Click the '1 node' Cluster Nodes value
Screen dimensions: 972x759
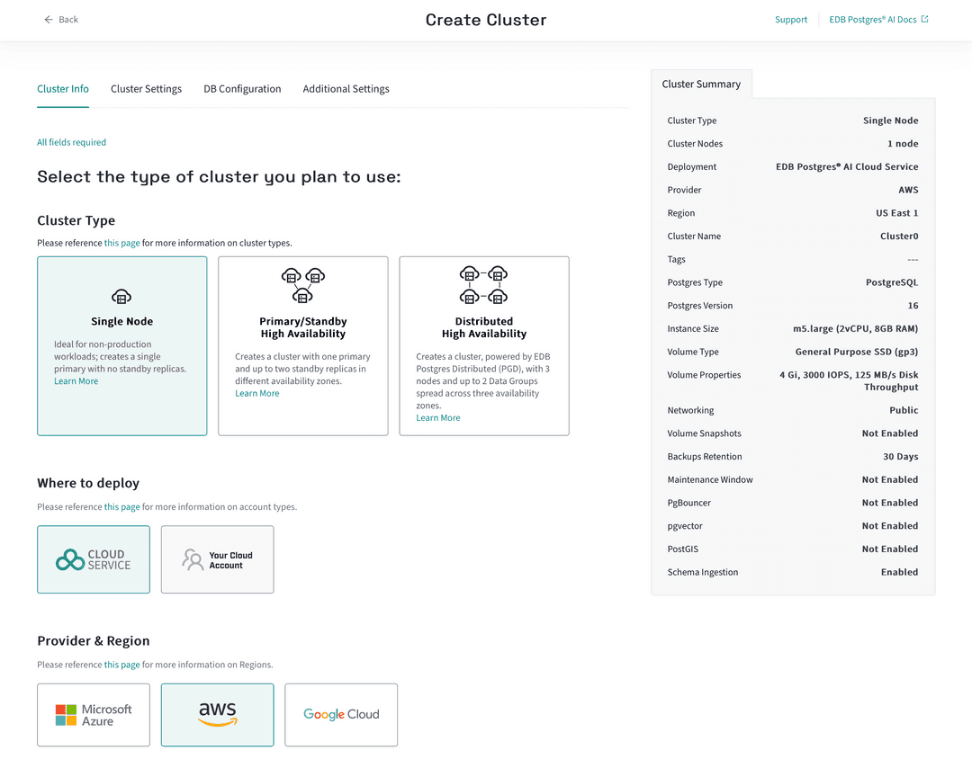(903, 144)
